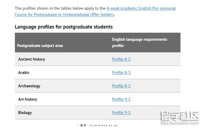Open Profile 9-S link in Biology row
203x128 pixels.
tap(121, 113)
